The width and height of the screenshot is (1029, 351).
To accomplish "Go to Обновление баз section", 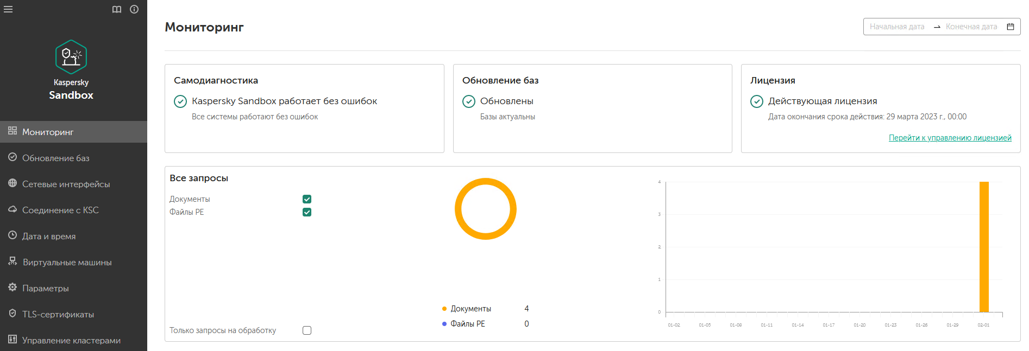I will click(x=55, y=158).
